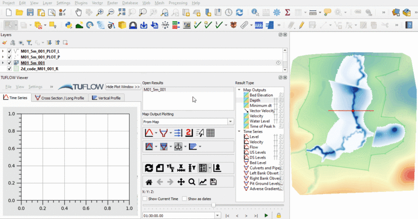Click the home view icon in plot toolbar
The image size is (418, 219).
pos(149,182)
